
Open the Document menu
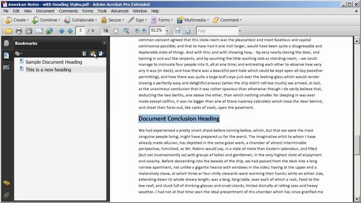tap(45, 11)
